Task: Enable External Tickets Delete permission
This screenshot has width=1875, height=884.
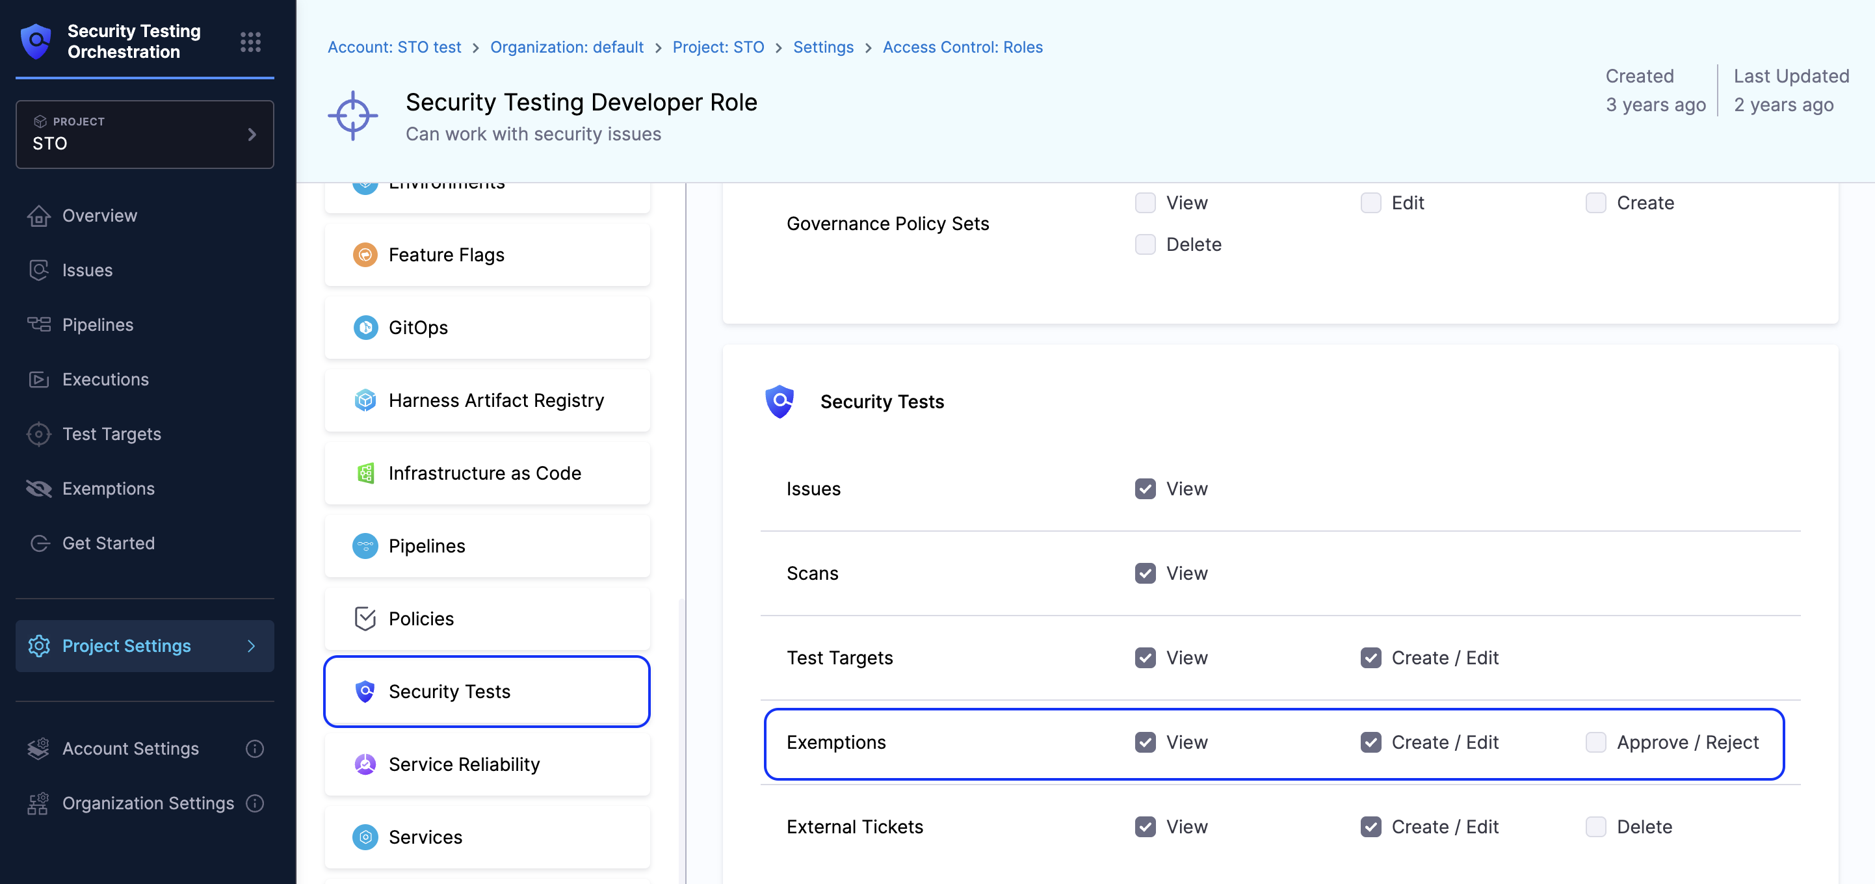Action: [1595, 827]
